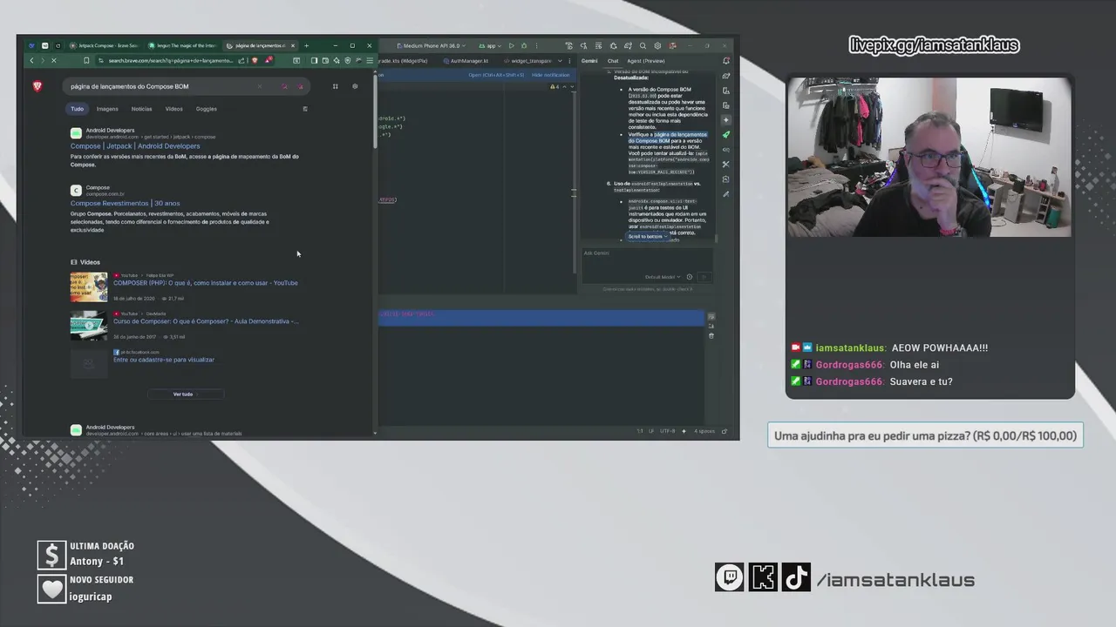1116x627 pixels.
Task: Switch to The magic of the Inter browser tab
Action: 180,45
